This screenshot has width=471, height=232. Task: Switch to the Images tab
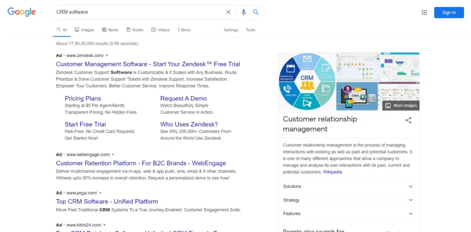[x=84, y=30]
